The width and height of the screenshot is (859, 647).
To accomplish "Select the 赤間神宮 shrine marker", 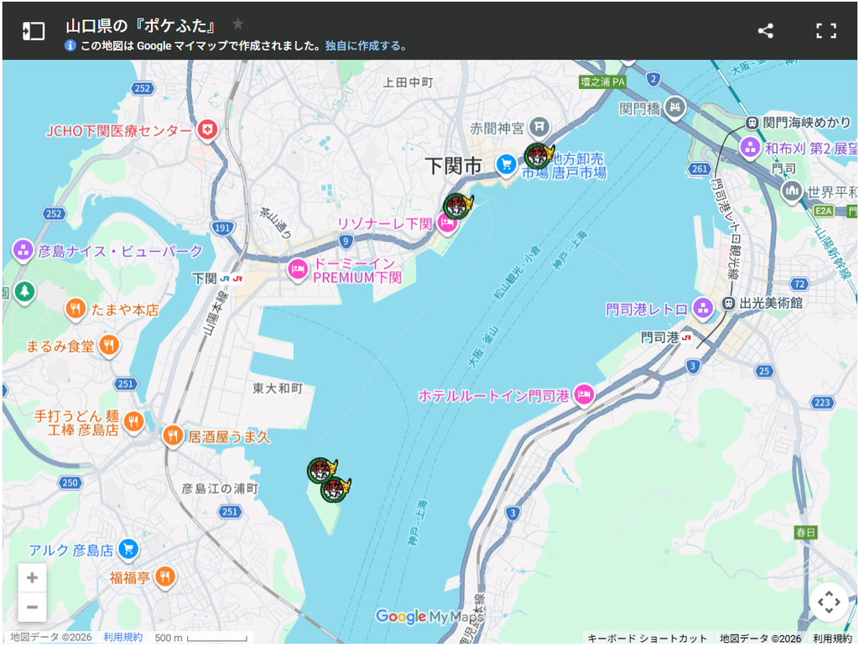I will point(539,128).
